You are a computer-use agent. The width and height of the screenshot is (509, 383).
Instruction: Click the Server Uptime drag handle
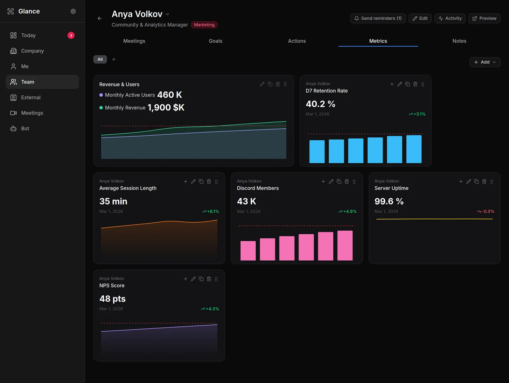[492, 182]
